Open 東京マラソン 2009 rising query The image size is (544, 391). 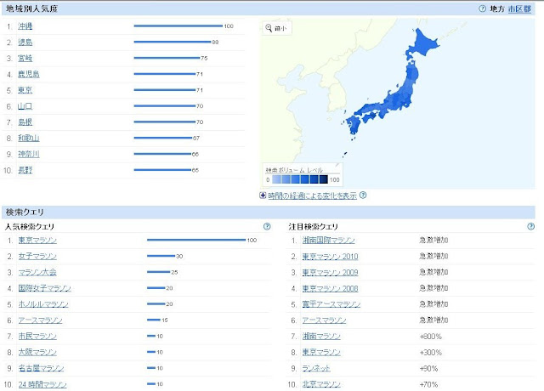pyautogui.click(x=330, y=272)
